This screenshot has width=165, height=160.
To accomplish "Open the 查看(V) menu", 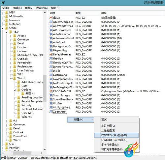I will pyautogui.click(x=29, y=8).
